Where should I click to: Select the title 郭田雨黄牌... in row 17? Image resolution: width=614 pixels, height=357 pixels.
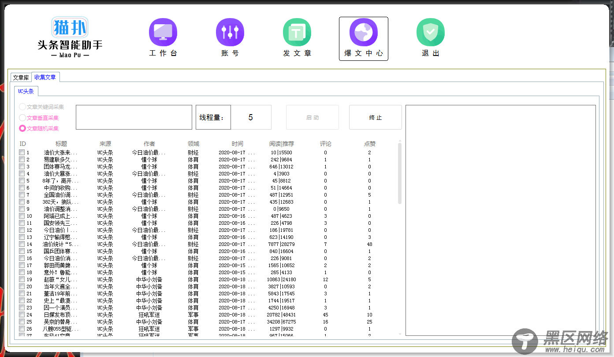click(61, 265)
